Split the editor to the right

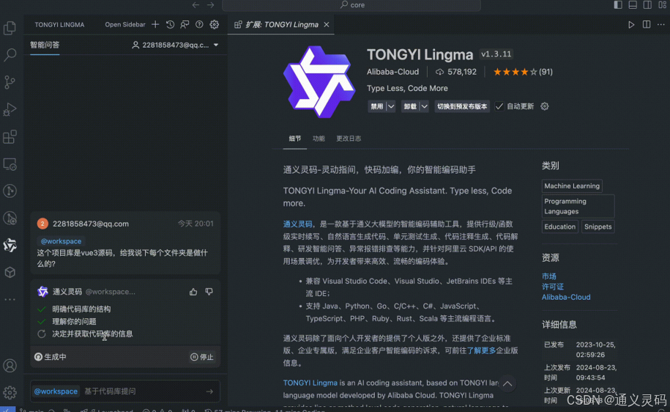pos(647,24)
